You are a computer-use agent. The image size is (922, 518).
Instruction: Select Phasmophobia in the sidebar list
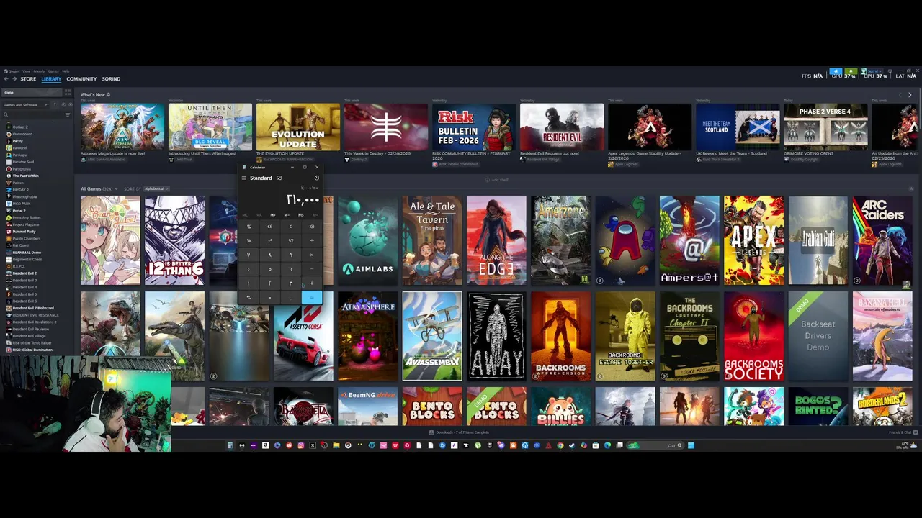point(24,197)
